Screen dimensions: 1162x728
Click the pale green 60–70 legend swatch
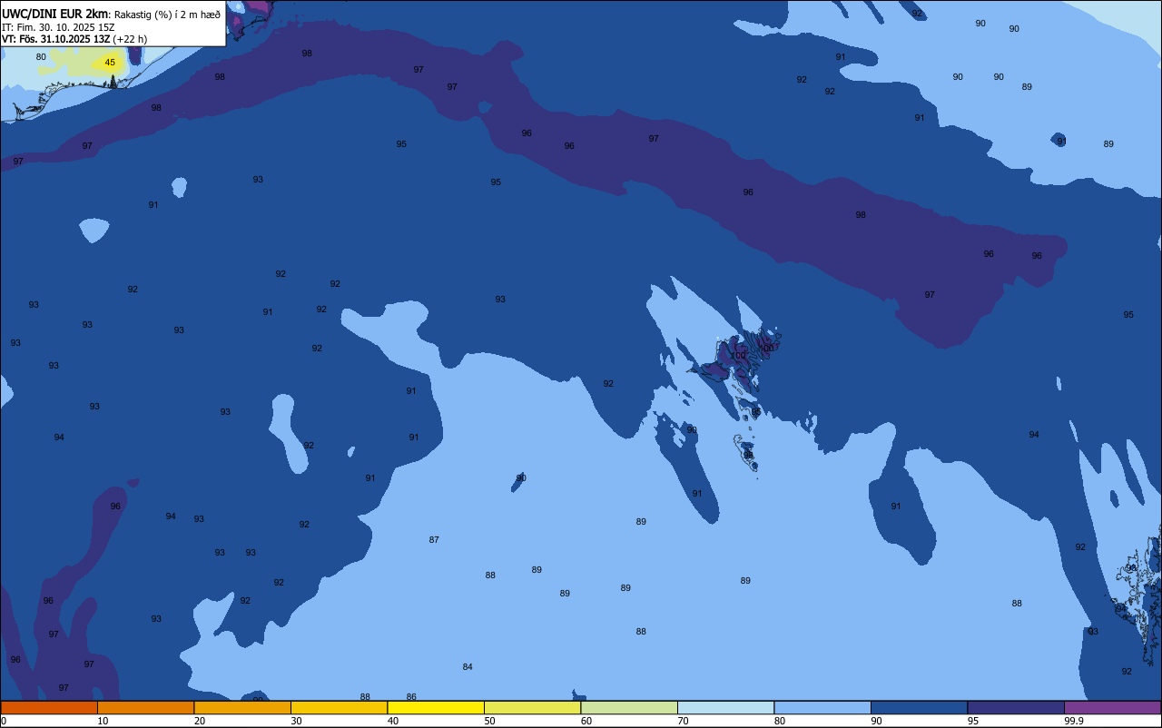(629, 707)
